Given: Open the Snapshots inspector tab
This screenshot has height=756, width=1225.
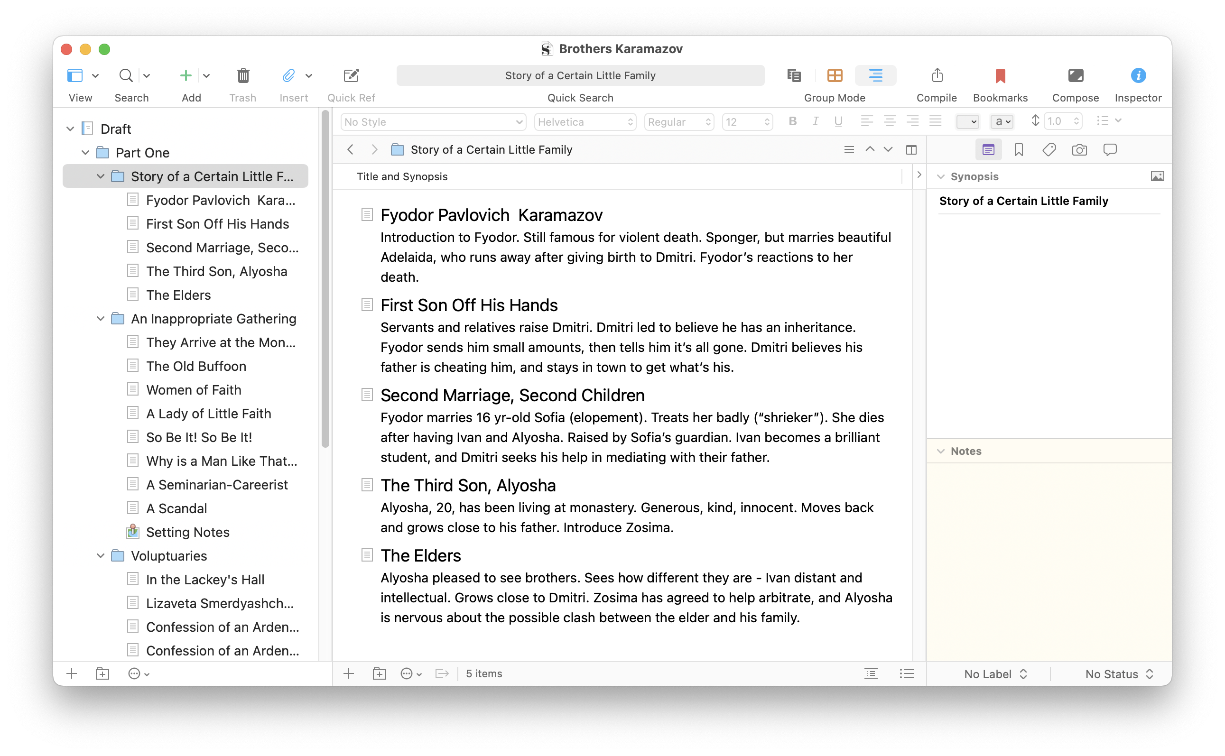Looking at the screenshot, I should click(1079, 149).
